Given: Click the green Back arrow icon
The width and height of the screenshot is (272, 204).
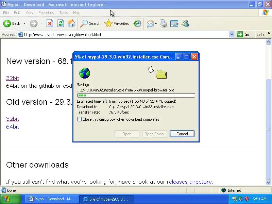Looking at the screenshot, I should click(x=7, y=23).
